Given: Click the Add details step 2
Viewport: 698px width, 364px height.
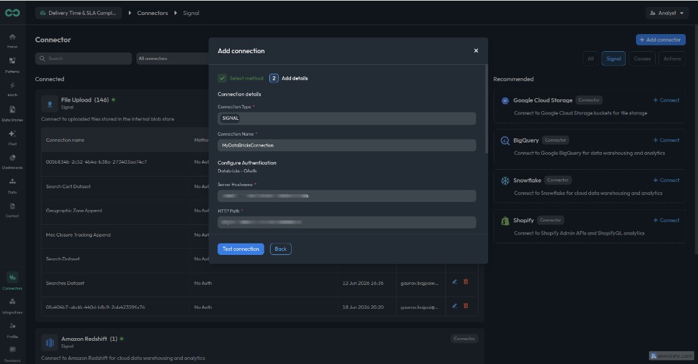Looking at the screenshot, I should click(289, 78).
